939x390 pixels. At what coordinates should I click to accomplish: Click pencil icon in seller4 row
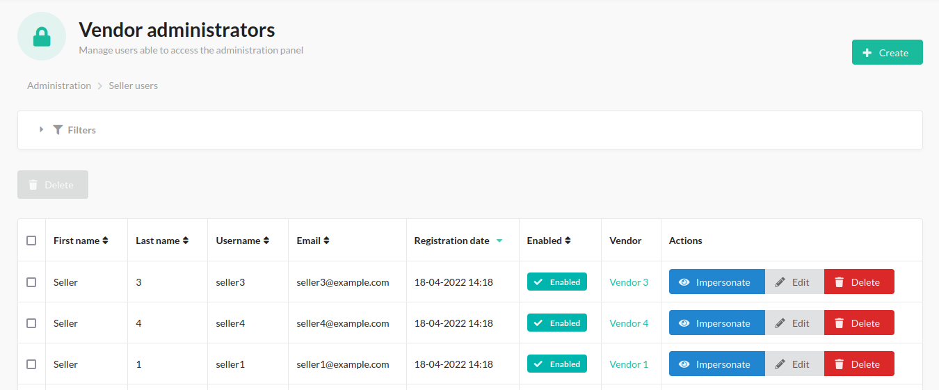(780, 323)
